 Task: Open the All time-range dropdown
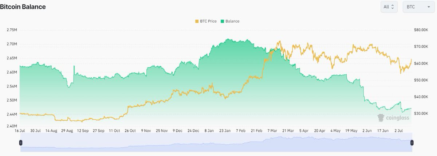pyautogui.click(x=389, y=7)
